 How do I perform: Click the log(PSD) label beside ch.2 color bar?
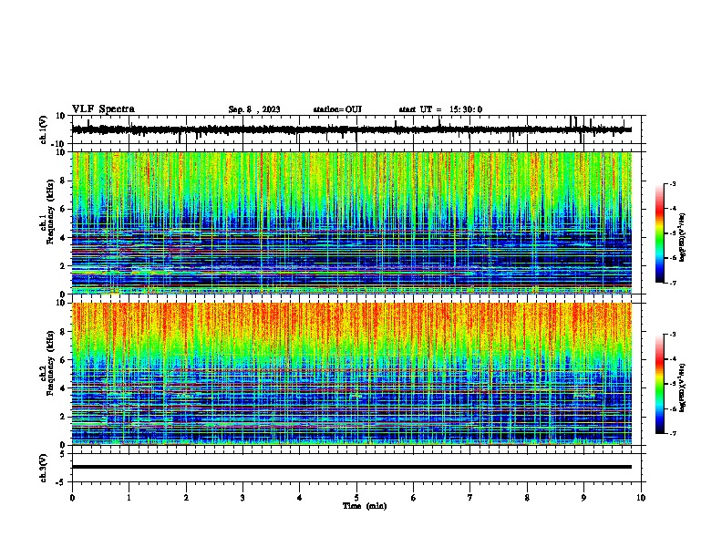[x=682, y=387]
